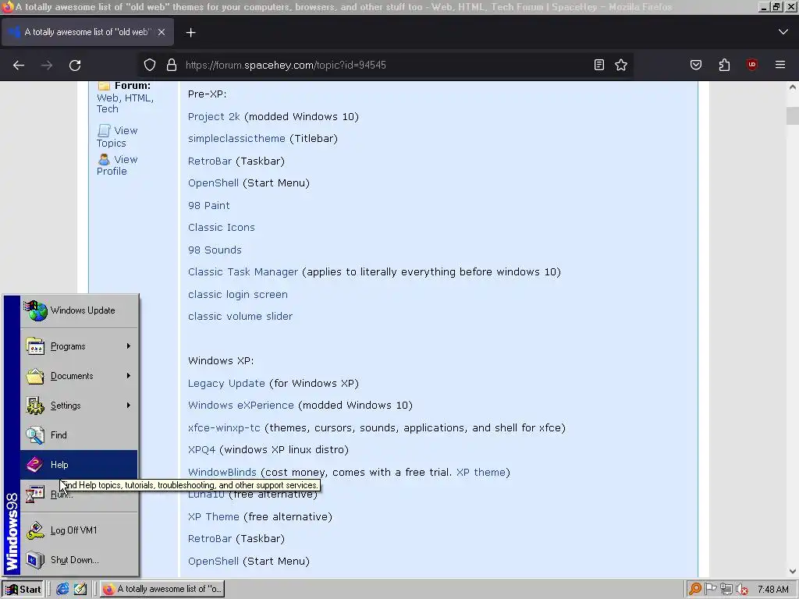Click the Windows Update globe icon
Image resolution: width=799 pixels, height=599 pixels.
pos(36,310)
